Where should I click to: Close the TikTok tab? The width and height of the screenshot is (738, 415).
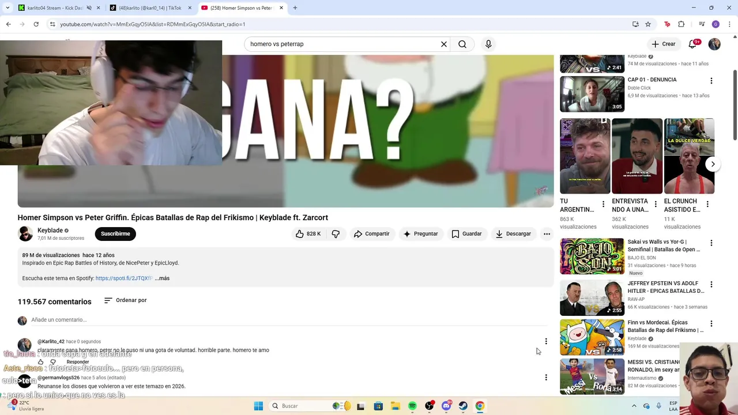[190, 8]
